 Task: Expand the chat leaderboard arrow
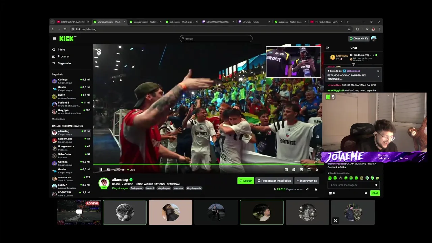[x=354, y=64]
